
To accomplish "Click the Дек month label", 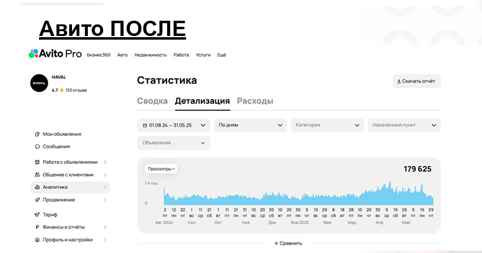I will 272,223.
